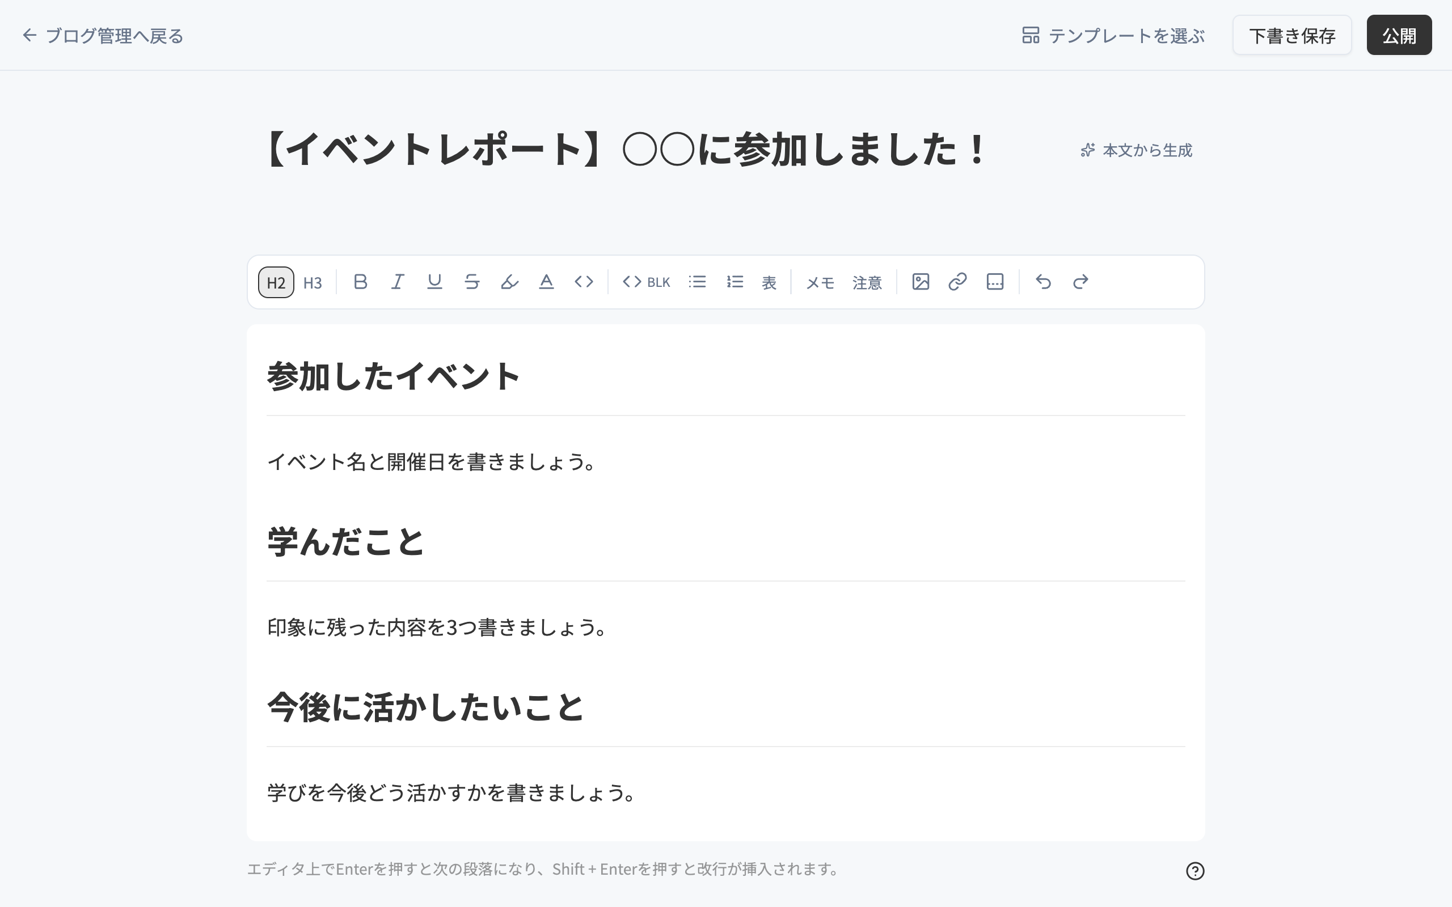Redo the last edit
The image size is (1452, 907).
click(x=1080, y=282)
